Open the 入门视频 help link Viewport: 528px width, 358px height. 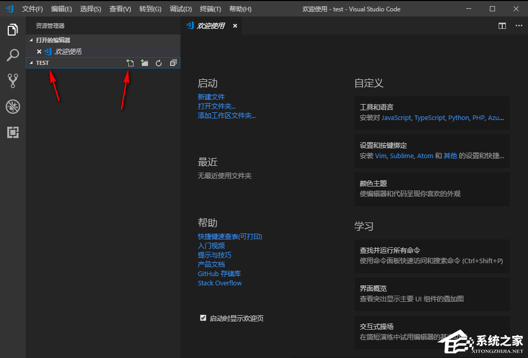(x=211, y=246)
